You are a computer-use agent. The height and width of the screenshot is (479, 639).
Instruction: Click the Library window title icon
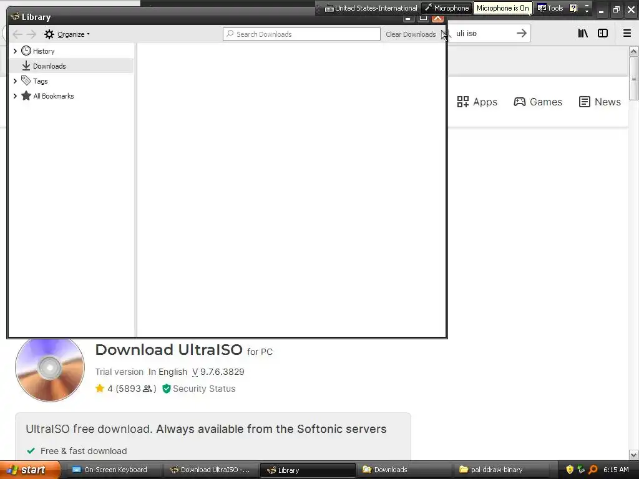15,17
